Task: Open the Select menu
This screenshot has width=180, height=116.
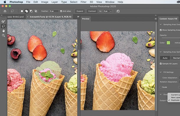Action: tap(73, 2)
